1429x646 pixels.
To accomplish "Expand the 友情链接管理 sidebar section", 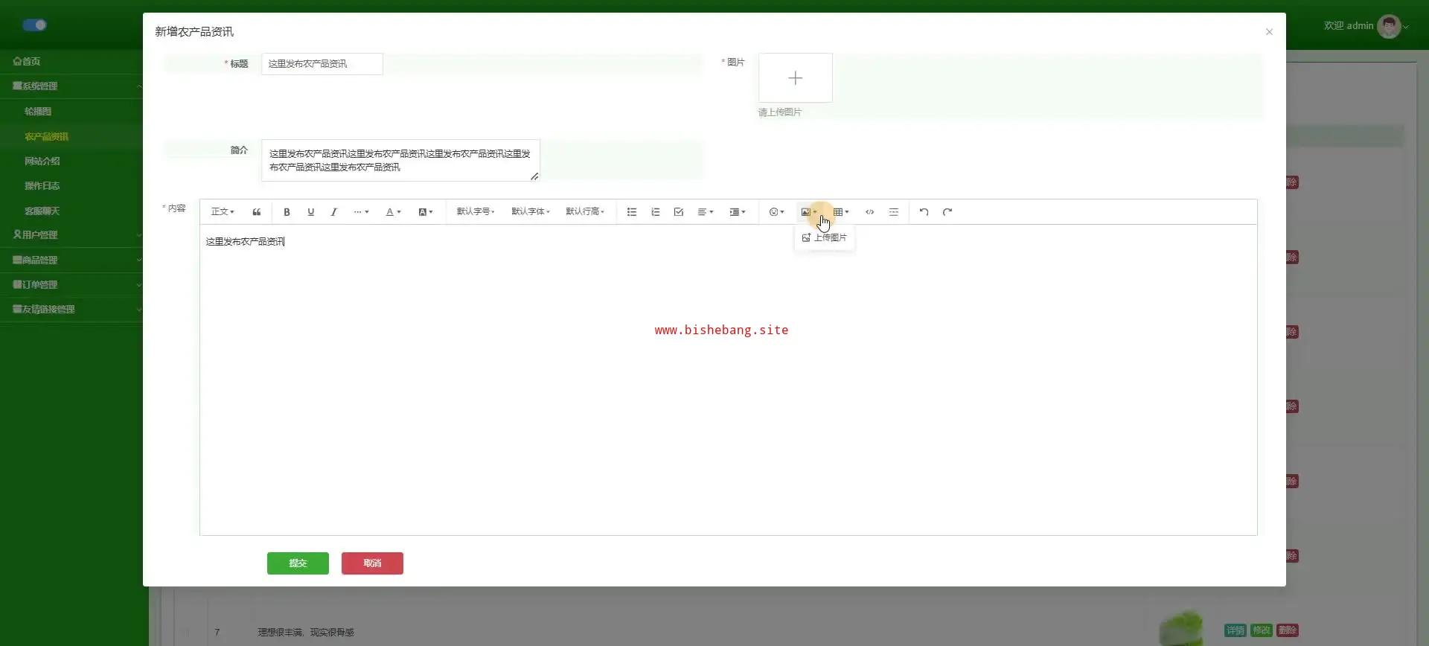I will click(x=71, y=310).
